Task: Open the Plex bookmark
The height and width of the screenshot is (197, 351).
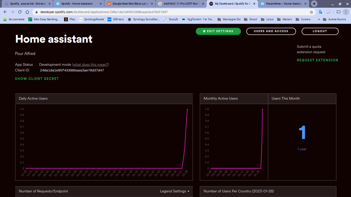Action: [70, 19]
